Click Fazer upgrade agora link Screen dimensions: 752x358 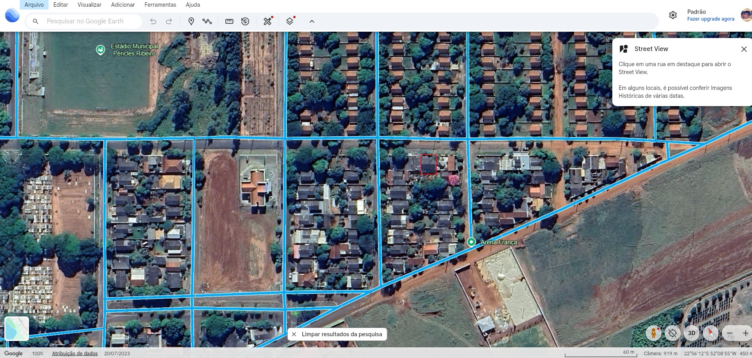[710, 19]
